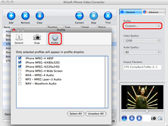Click the Duration column header
The width and height of the screenshot is (168, 126).
point(55,27)
